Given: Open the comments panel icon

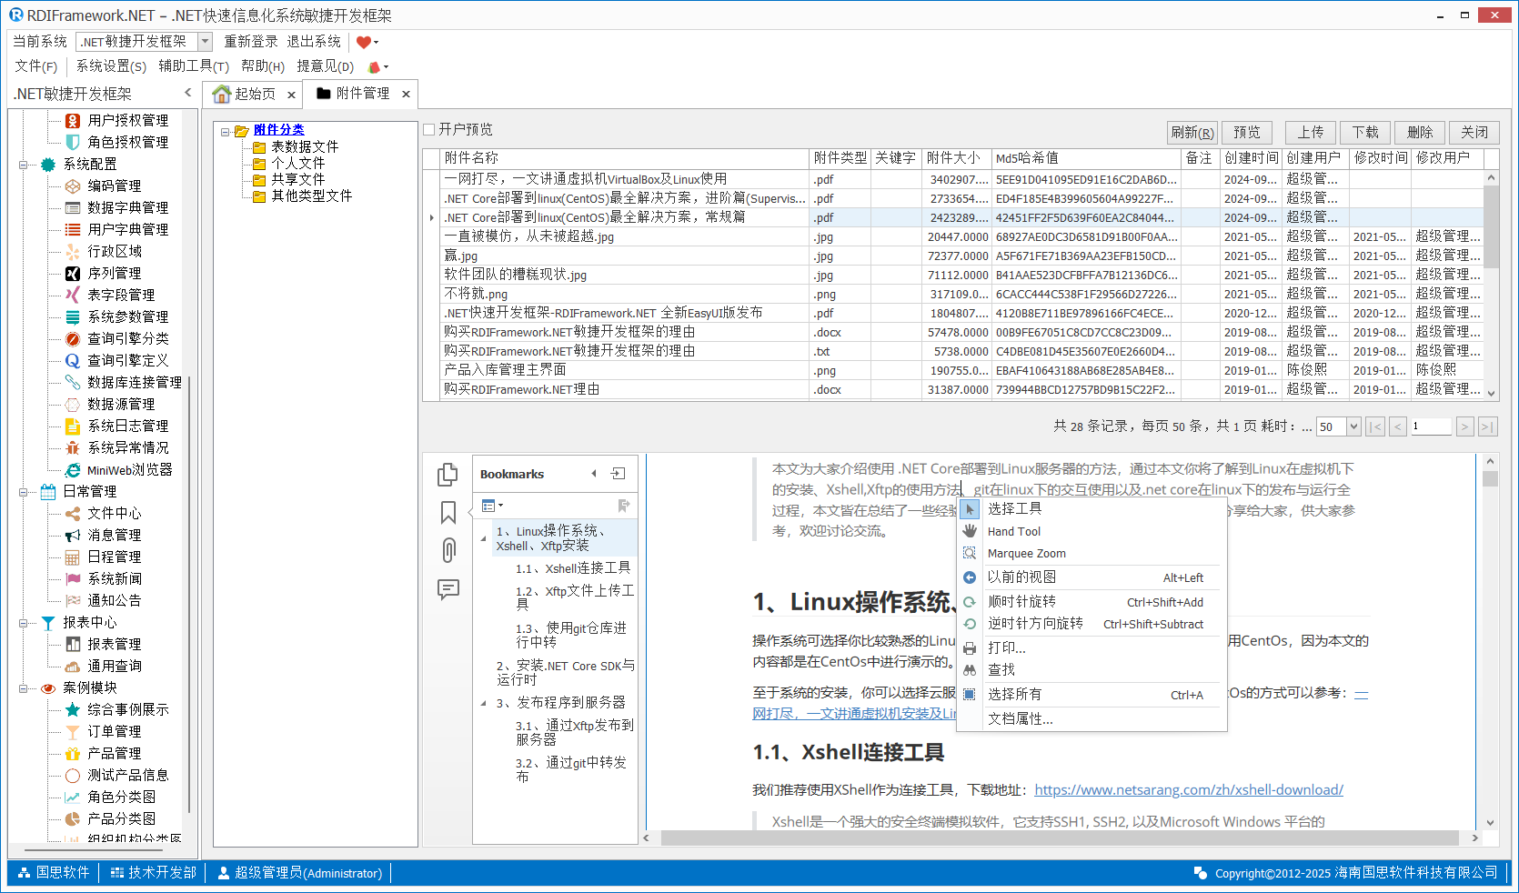Looking at the screenshot, I should point(448,589).
